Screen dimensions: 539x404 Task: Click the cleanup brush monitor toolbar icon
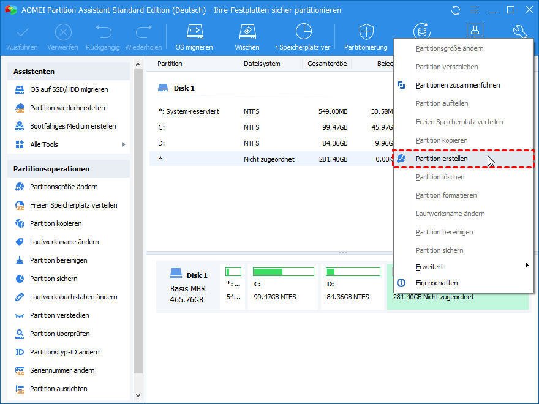pos(475,31)
